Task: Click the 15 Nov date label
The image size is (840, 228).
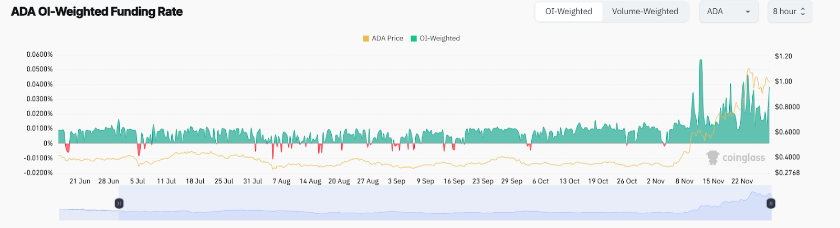Action: click(x=713, y=181)
